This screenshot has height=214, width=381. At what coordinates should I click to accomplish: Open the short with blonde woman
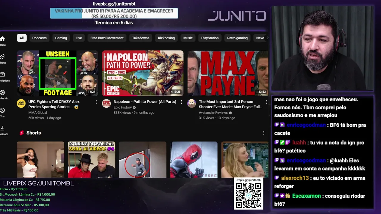click(245, 160)
